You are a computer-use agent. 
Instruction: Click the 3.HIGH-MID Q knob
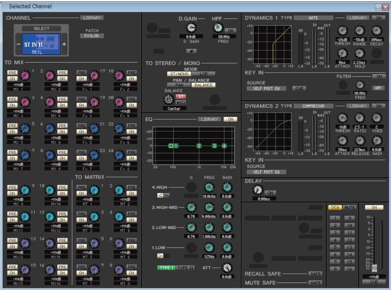191,208
